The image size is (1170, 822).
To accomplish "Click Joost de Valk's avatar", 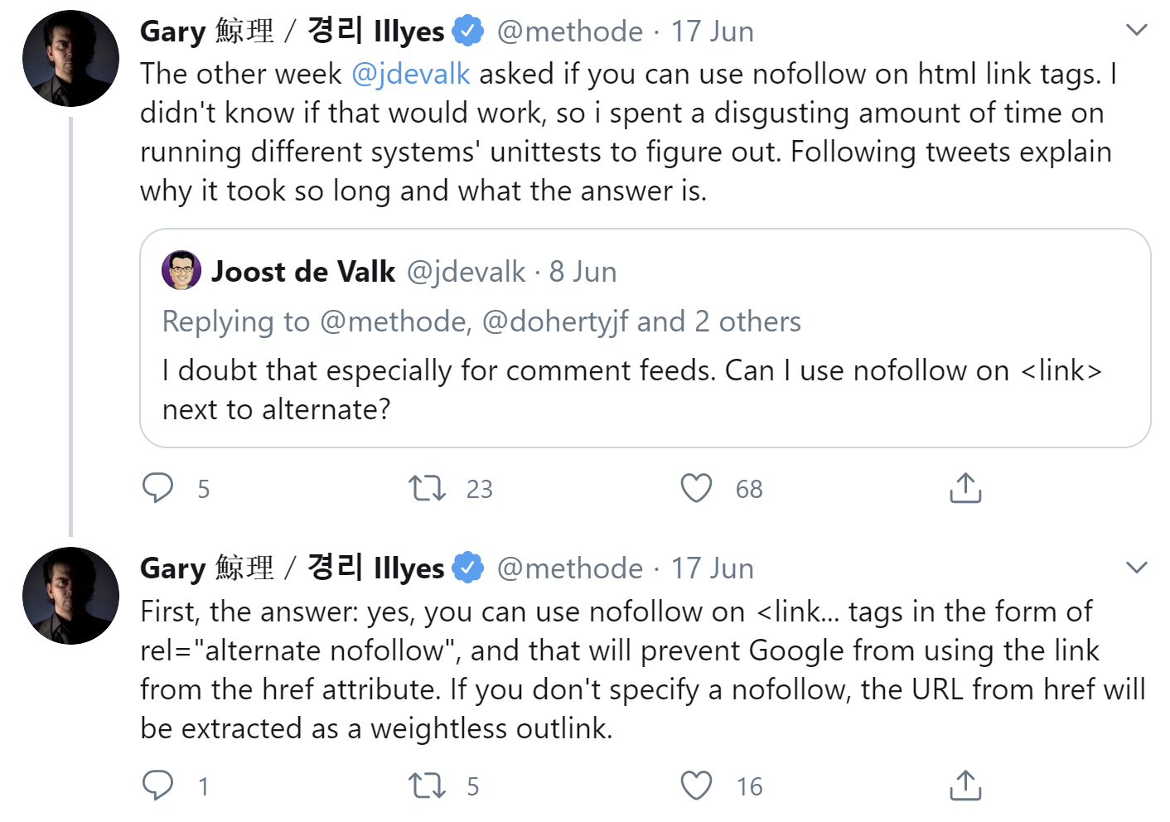I will pyautogui.click(x=182, y=271).
